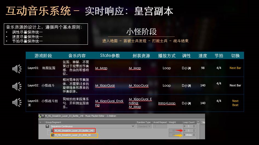The image size is (259, 145).
Task: Click the segment icon of Layer_03_Battle_140
Action: coord(52,131)
